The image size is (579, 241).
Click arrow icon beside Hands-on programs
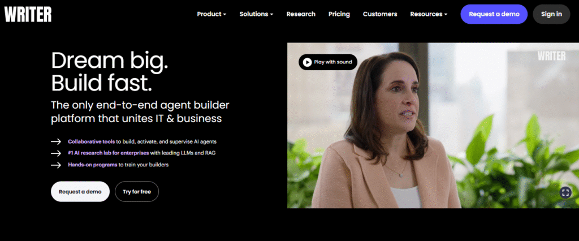coord(56,165)
